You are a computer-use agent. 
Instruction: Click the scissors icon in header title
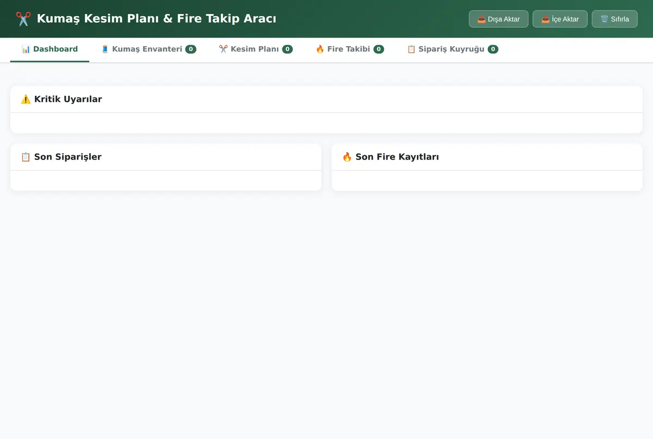click(x=23, y=19)
